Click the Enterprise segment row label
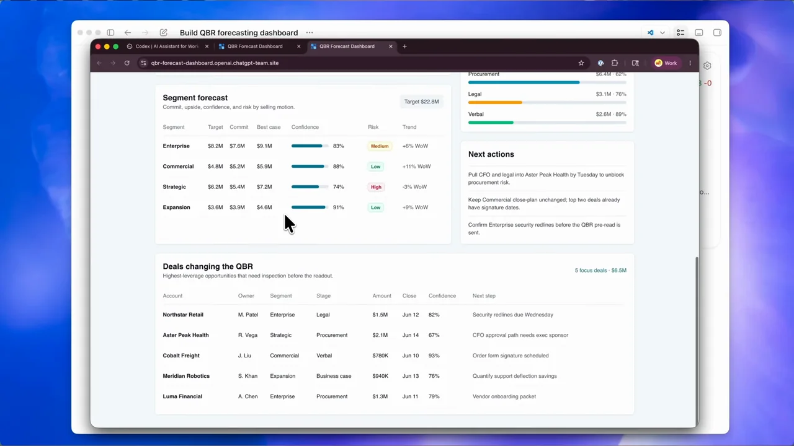 [176, 146]
